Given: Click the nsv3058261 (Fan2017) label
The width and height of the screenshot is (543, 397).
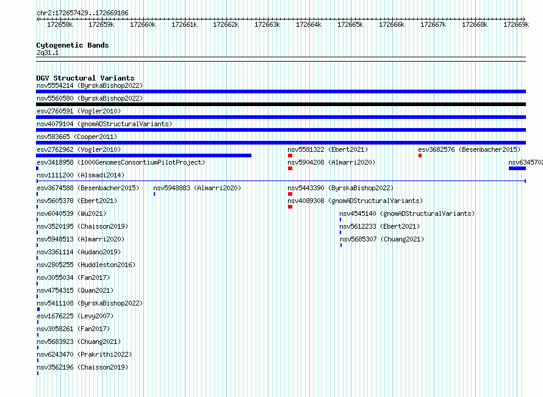Looking at the screenshot, I should (x=73, y=329).
